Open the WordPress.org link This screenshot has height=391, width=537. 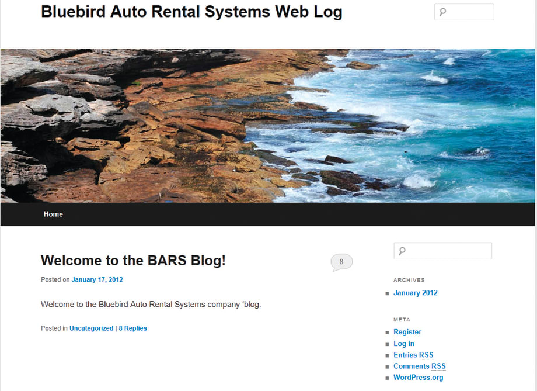tap(418, 378)
